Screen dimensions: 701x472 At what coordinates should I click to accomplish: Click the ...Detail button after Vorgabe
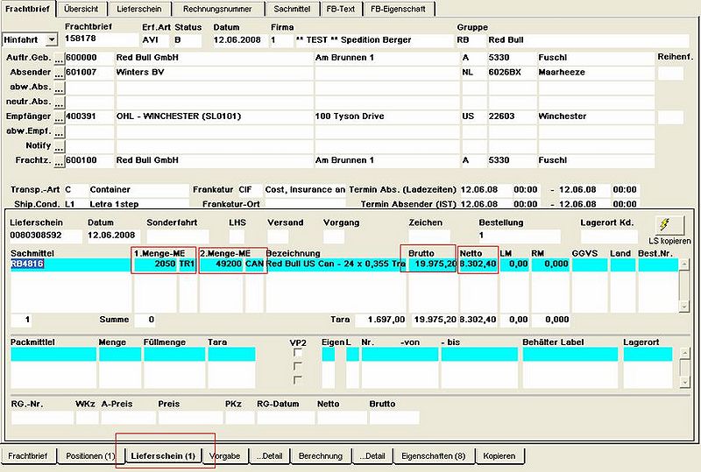[x=270, y=456]
